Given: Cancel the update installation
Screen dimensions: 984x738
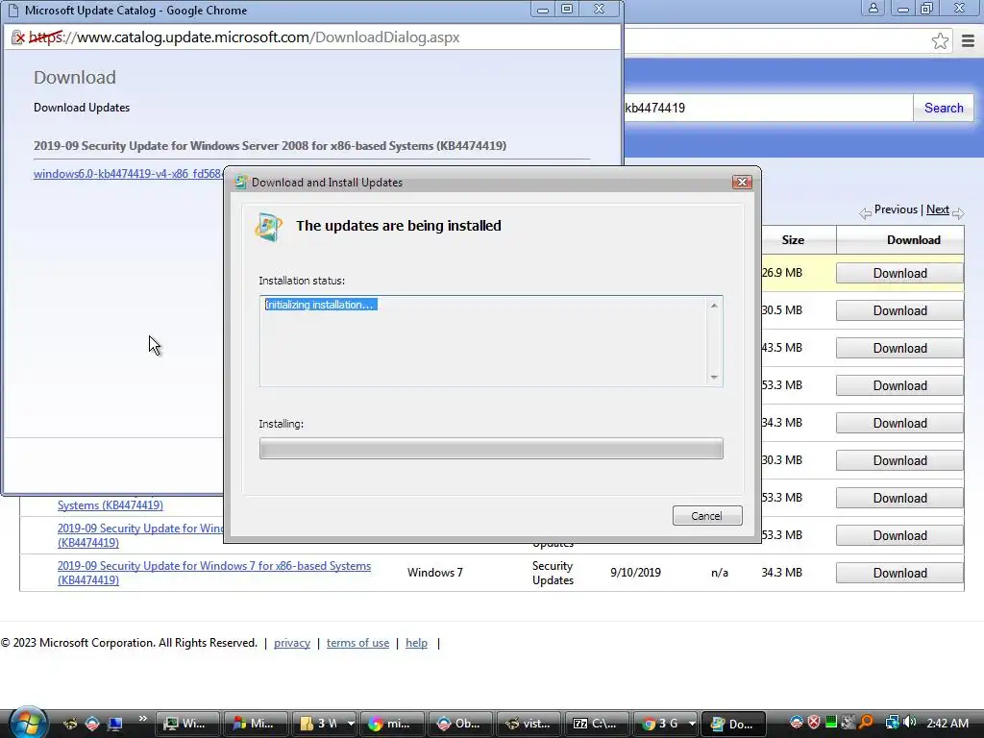Looking at the screenshot, I should pos(707,516).
